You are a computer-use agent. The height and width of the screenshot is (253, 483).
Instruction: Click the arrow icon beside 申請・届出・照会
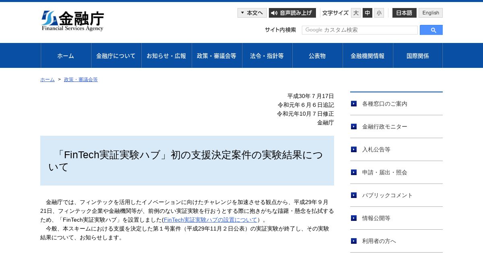tap(354, 172)
